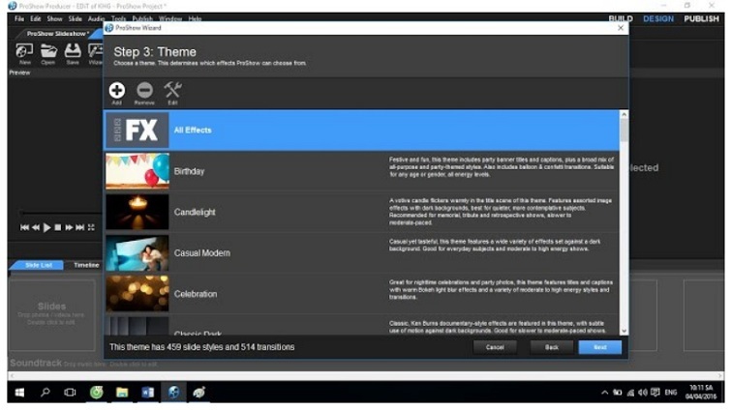Click the Candlelight theme name
The image size is (731, 410).
coord(195,212)
